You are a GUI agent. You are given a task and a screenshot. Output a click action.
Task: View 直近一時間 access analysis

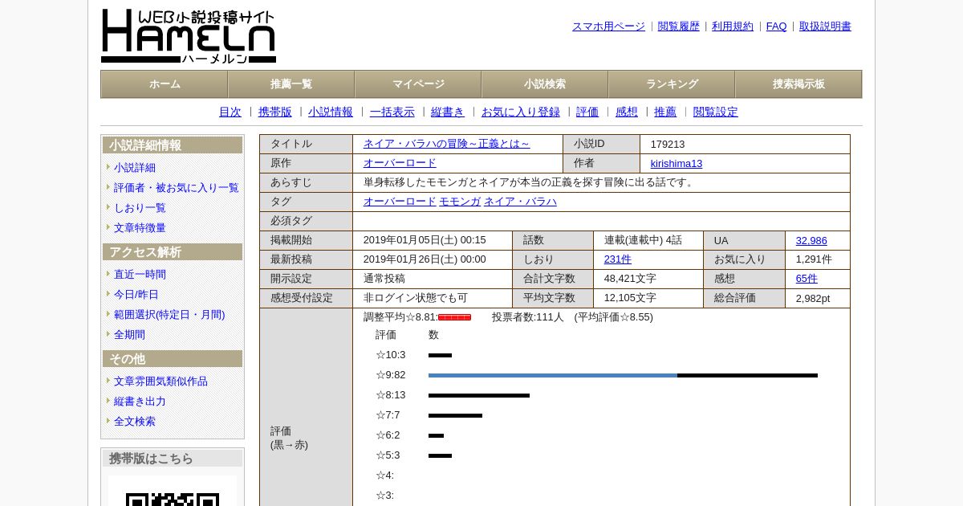140,275
